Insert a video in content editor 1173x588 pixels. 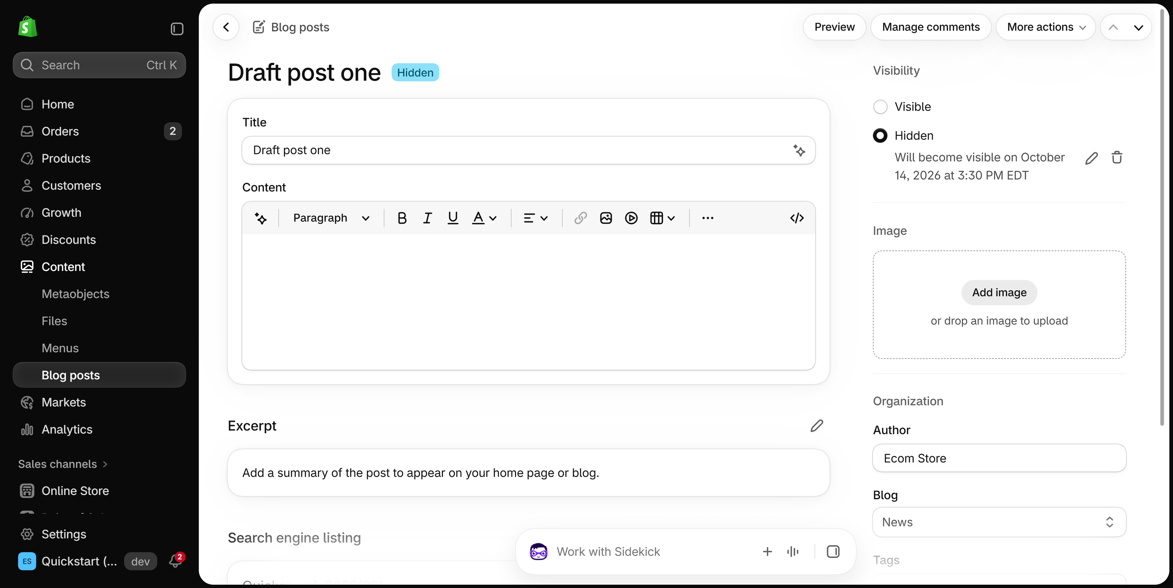click(631, 218)
